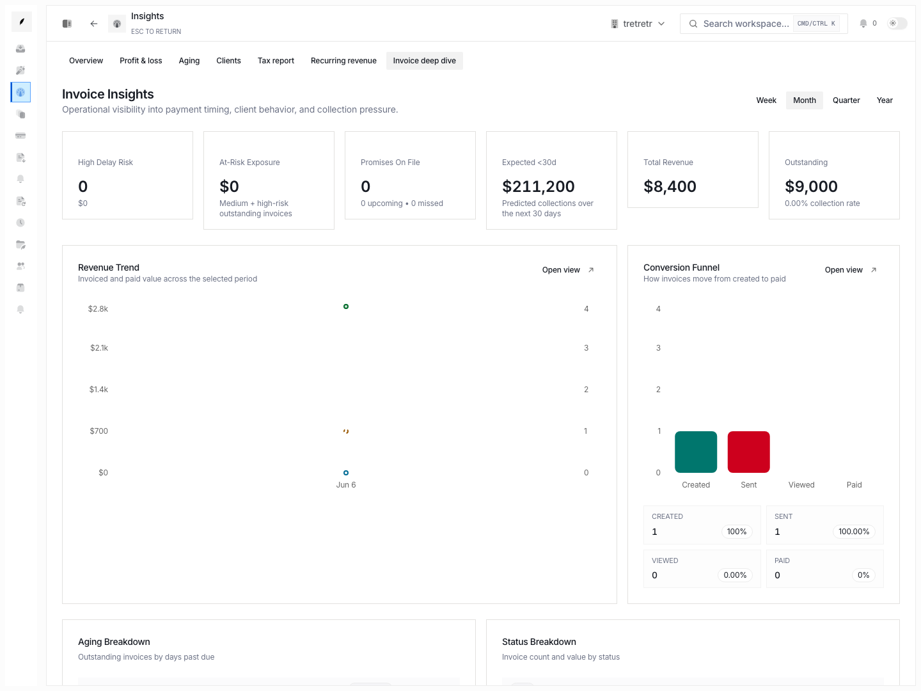Click the 100.00% badge in SENT tile

[x=854, y=532]
